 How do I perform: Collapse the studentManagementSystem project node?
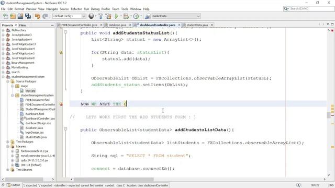(3, 77)
